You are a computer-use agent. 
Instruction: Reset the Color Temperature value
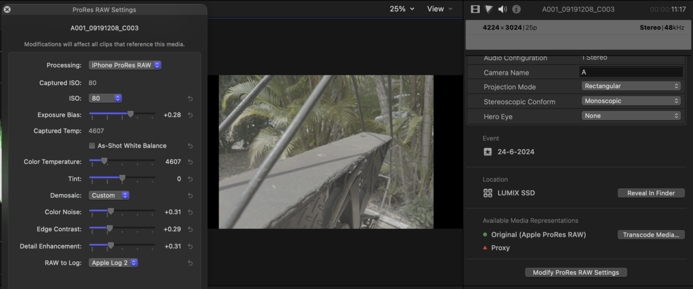(x=190, y=162)
